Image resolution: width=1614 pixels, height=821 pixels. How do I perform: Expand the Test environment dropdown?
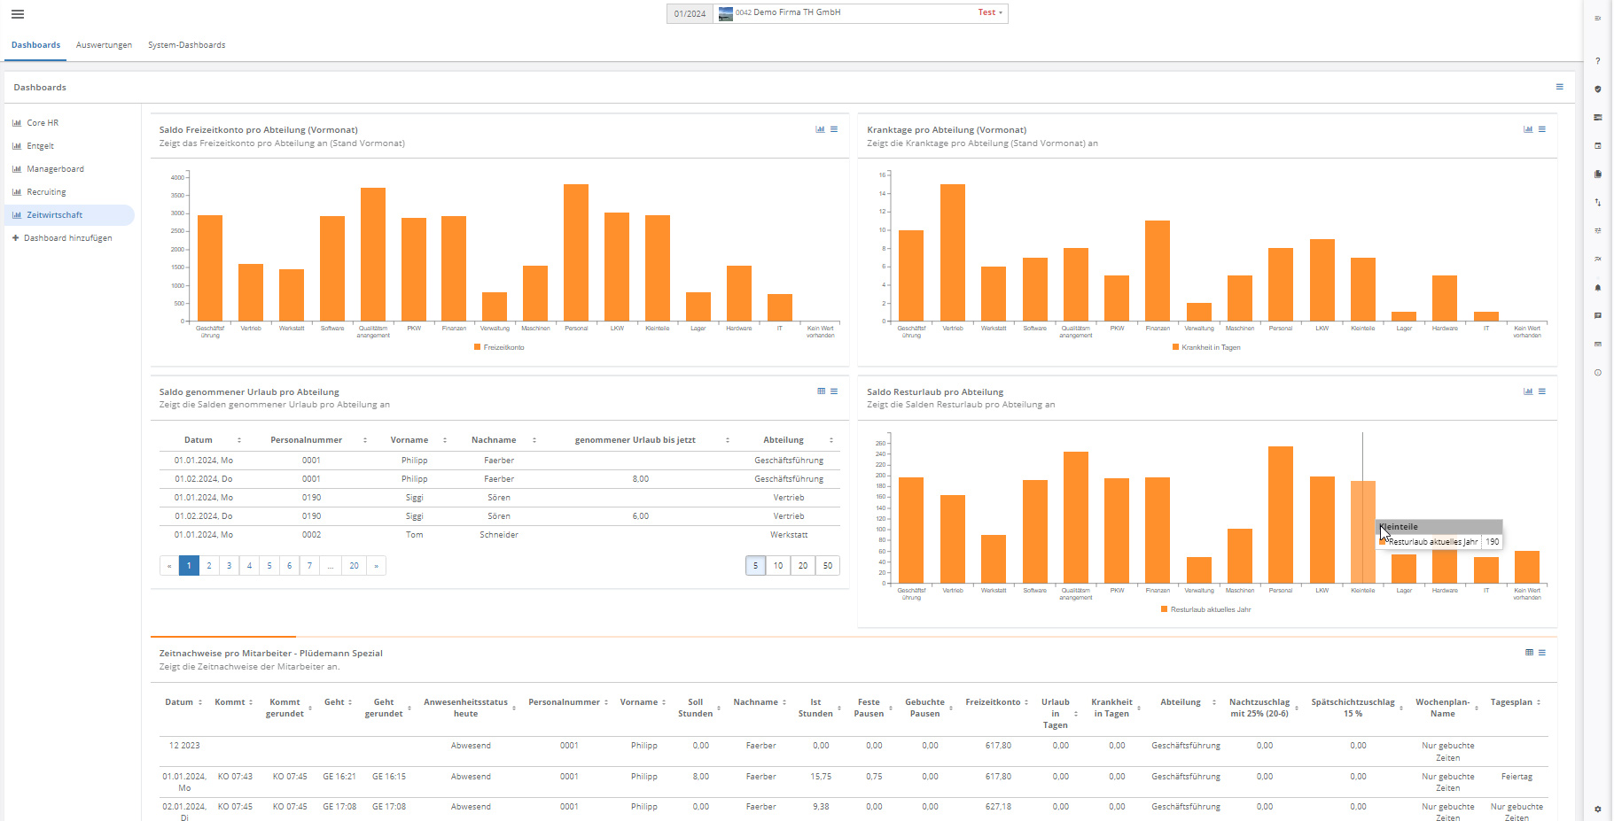pyautogui.click(x=990, y=13)
